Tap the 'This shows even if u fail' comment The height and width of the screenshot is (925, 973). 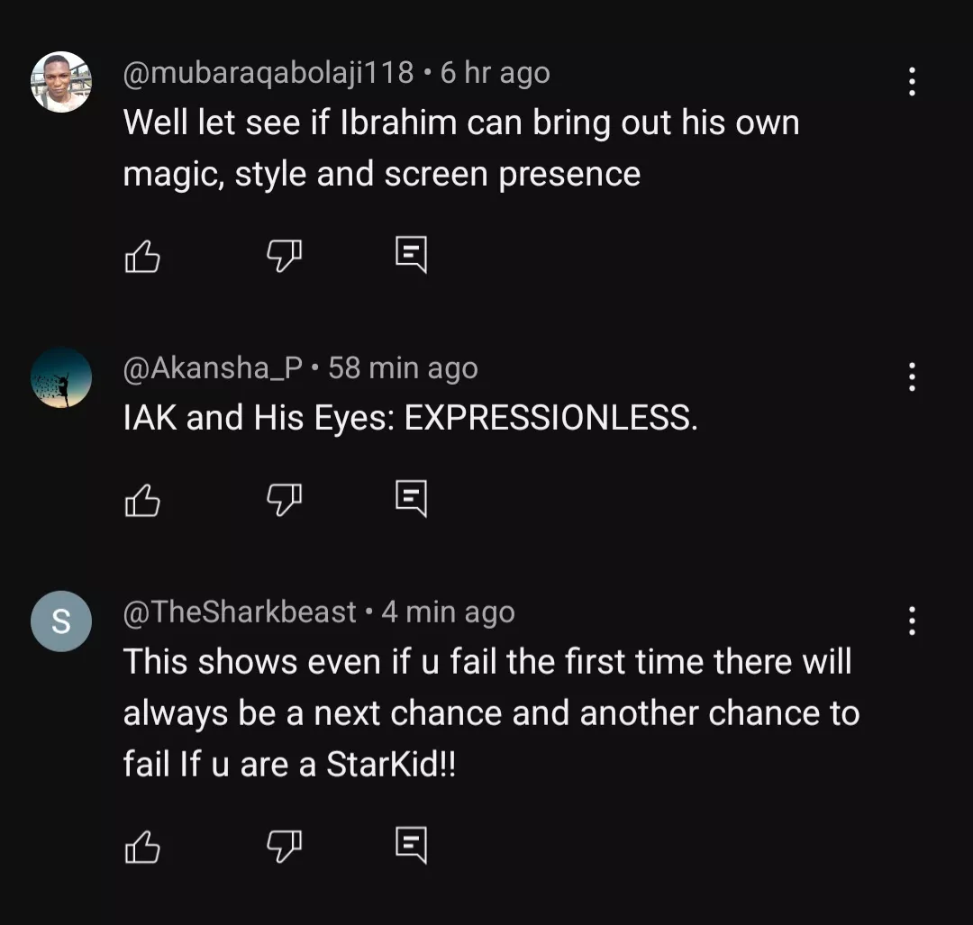[x=486, y=712]
